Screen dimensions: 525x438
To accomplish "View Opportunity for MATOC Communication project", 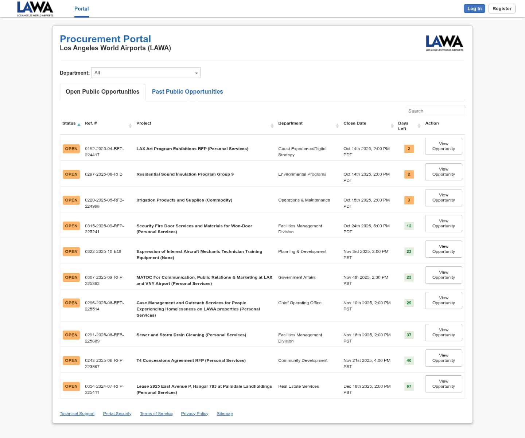I will pyautogui.click(x=444, y=275).
